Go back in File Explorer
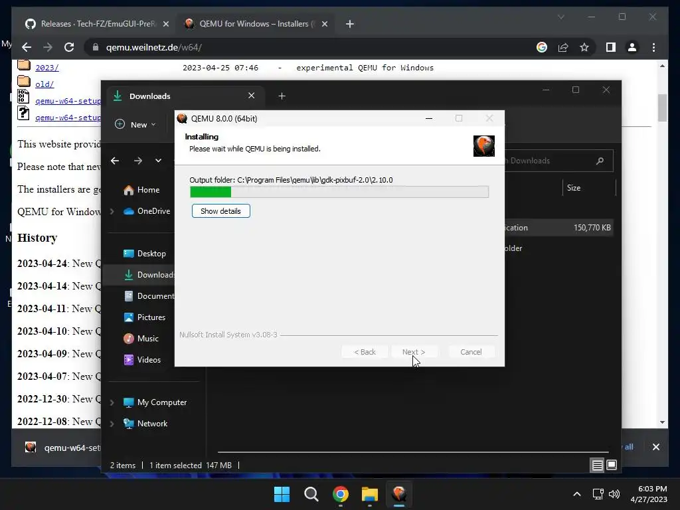 (115, 161)
